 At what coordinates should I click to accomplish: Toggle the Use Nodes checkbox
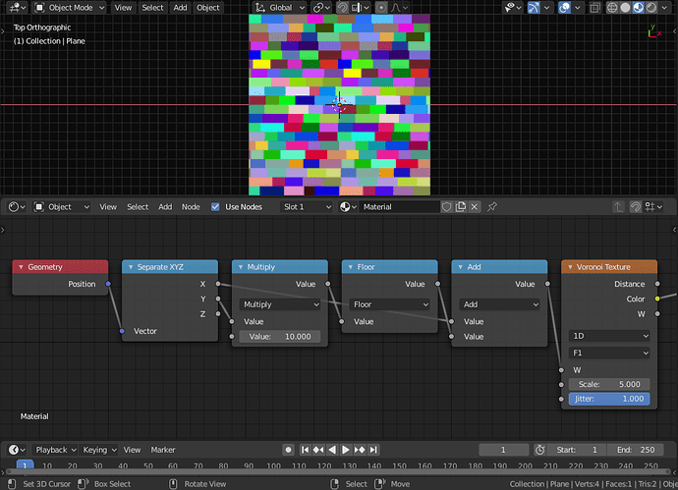pos(215,207)
